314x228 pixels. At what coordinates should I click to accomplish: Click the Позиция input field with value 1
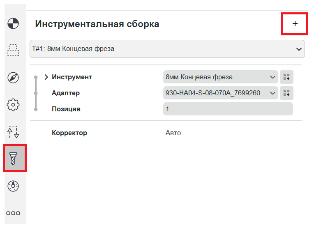(x=228, y=109)
